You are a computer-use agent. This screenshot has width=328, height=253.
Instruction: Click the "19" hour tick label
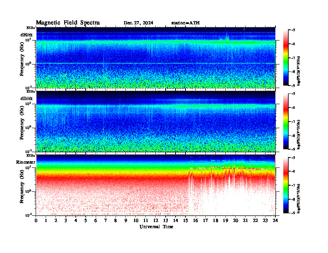225,220
